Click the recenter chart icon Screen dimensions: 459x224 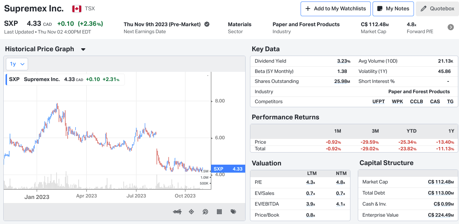click(x=205, y=211)
